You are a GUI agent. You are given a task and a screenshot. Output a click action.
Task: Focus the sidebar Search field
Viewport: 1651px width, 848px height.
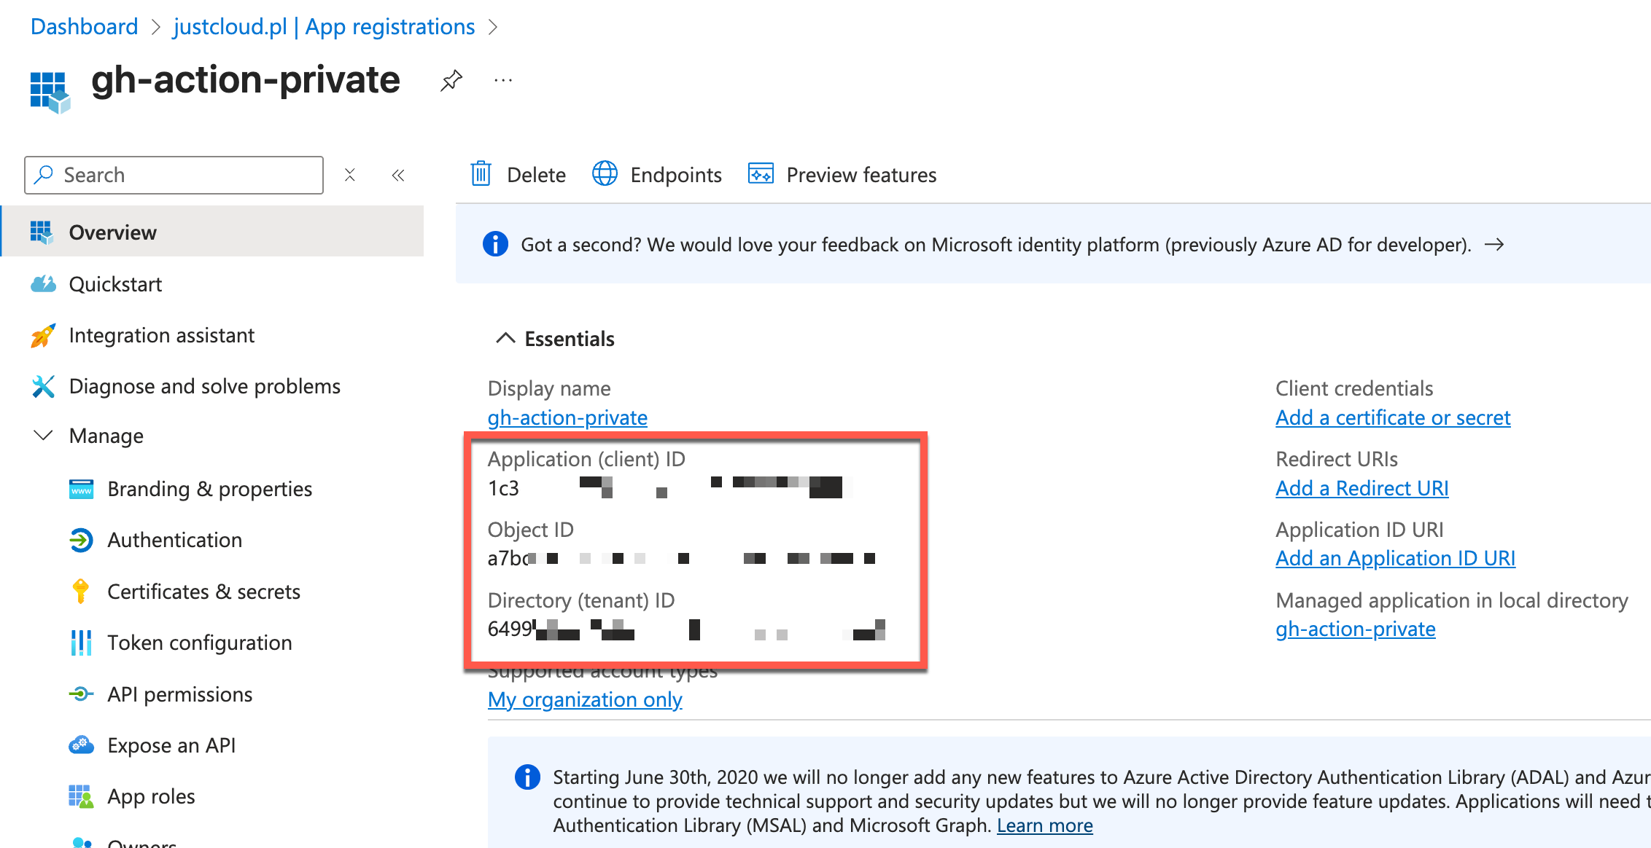click(174, 175)
